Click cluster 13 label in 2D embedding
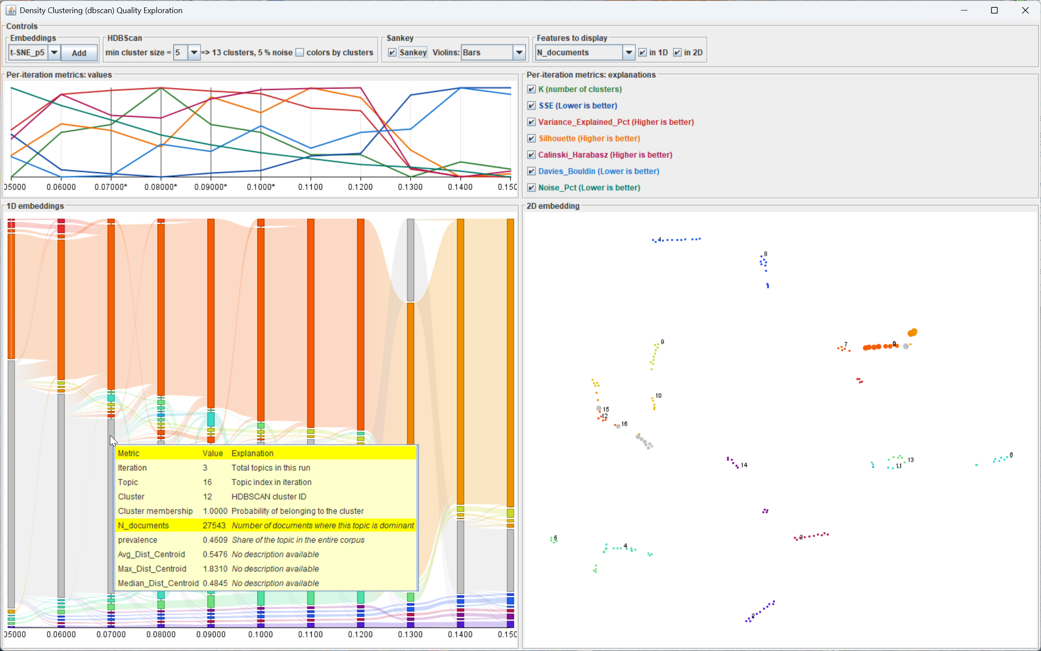Screen dimensions: 1041x651 911,460
